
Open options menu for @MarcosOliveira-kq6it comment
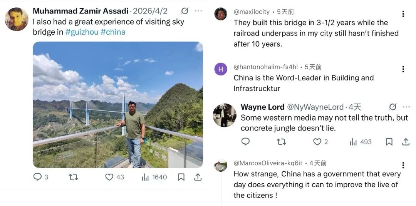coord(403,165)
